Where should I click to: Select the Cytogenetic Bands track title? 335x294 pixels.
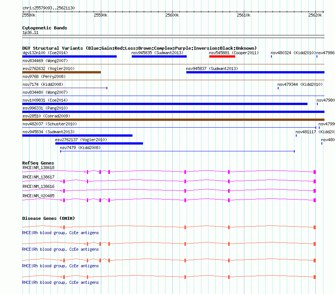[x=45, y=28]
